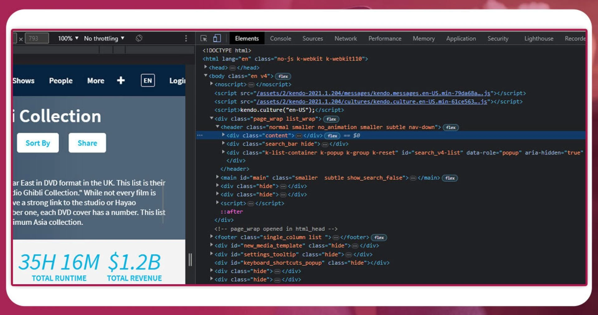
Task: Toggle the device toolbar icon
Action: point(217,38)
